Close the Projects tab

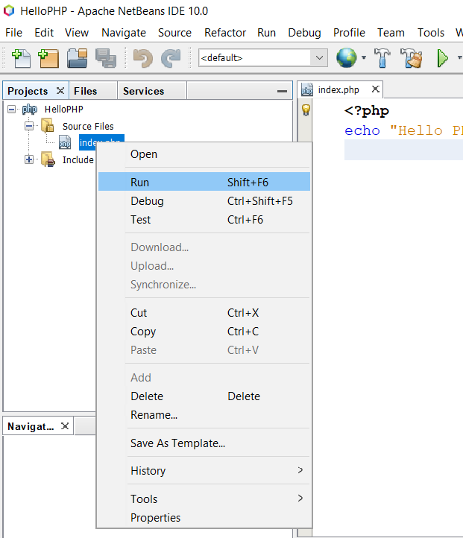click(60, 91)
